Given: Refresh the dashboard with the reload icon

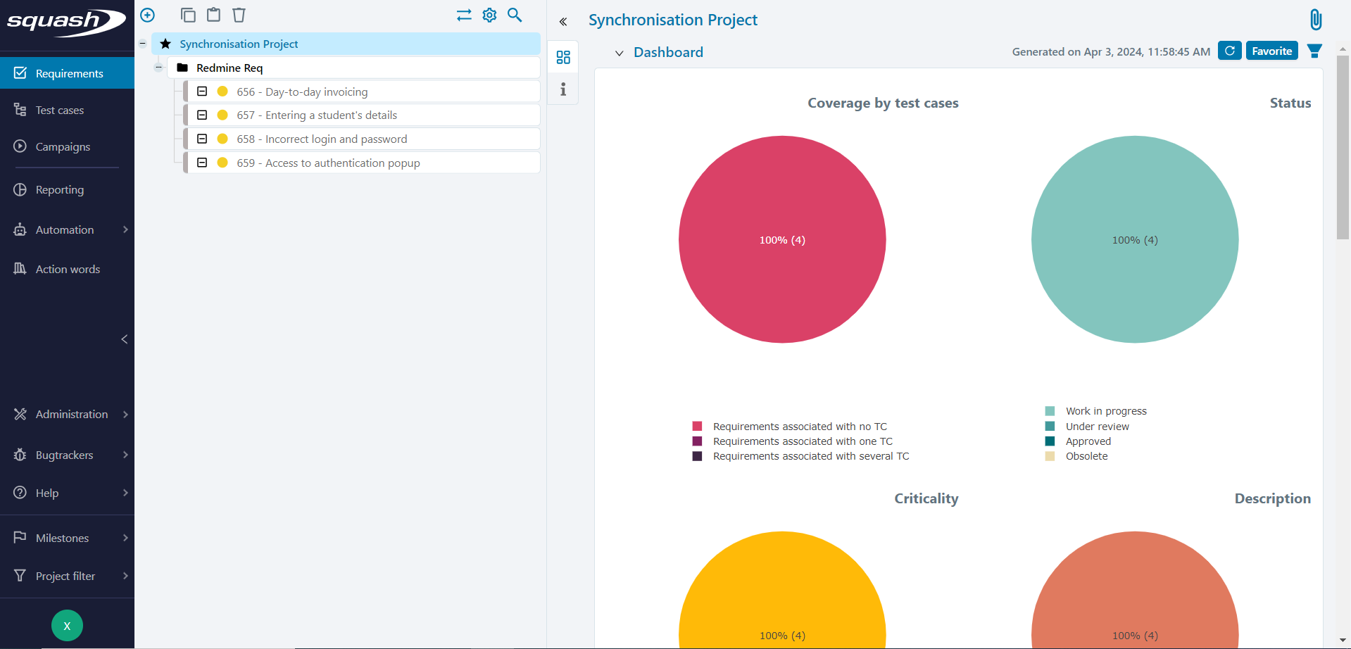Looking at the screenshot, I should [1229, 51].
